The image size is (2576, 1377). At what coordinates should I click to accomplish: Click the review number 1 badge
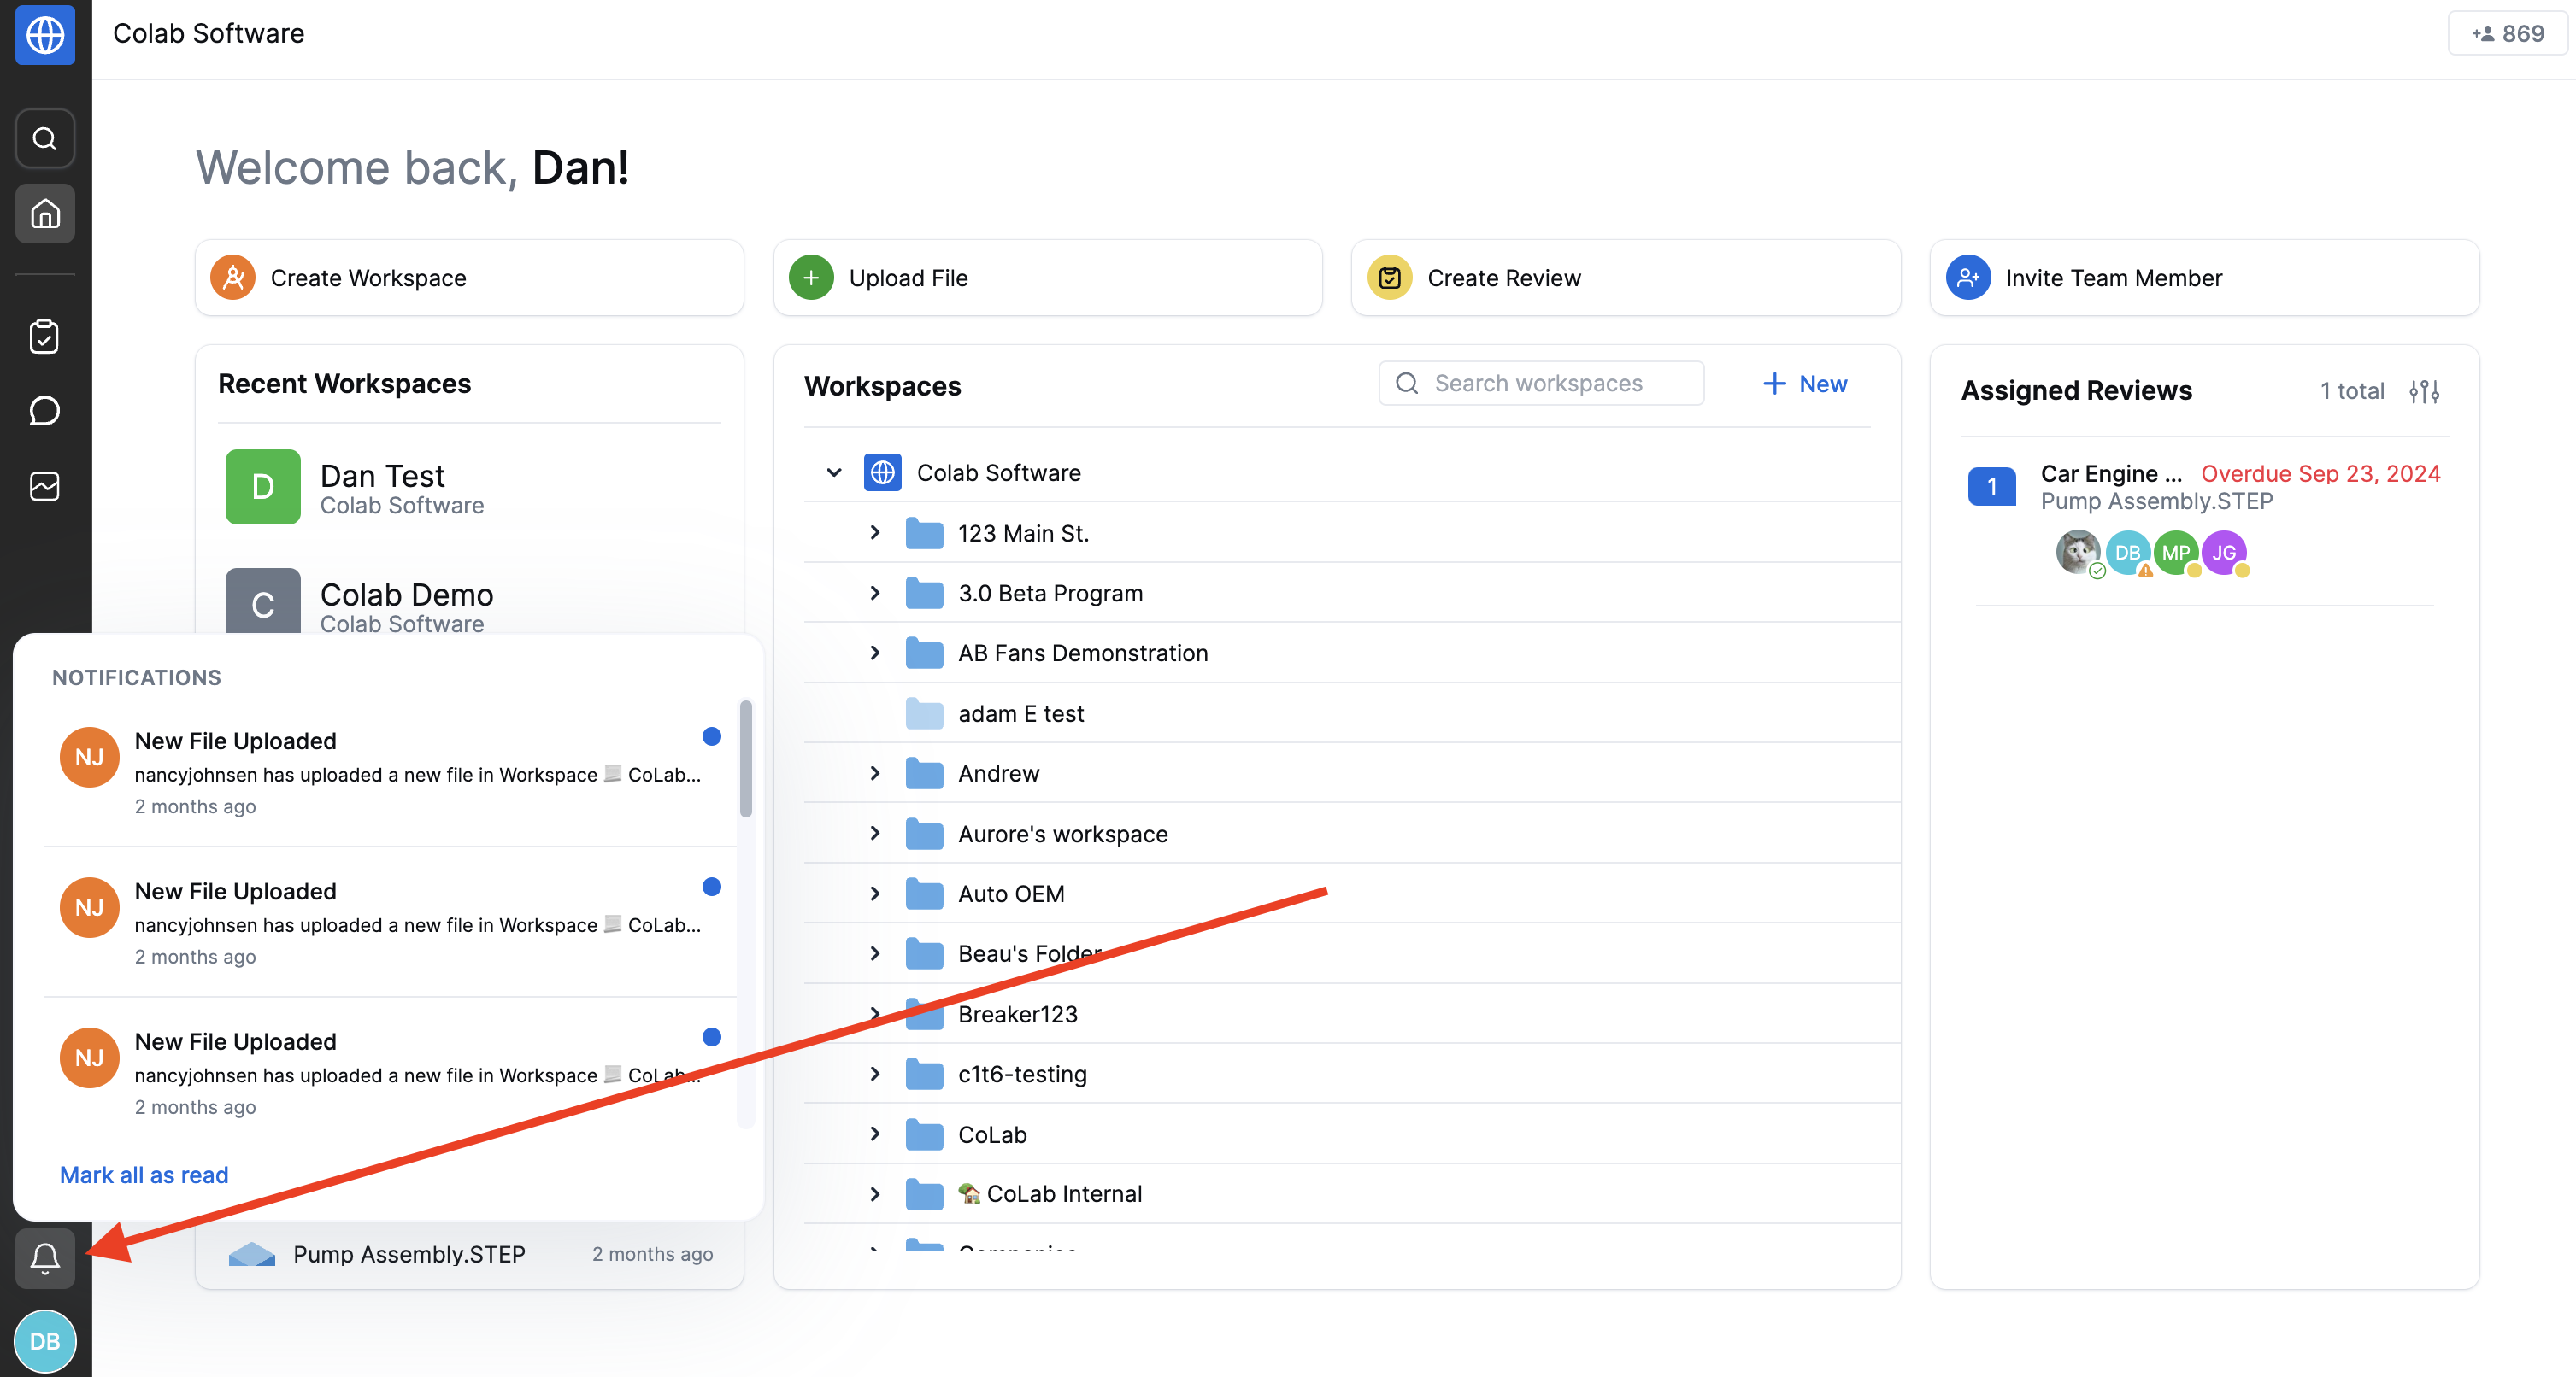point(1991,486)
